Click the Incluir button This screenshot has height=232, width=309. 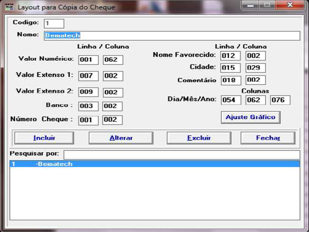coord(44,138)
